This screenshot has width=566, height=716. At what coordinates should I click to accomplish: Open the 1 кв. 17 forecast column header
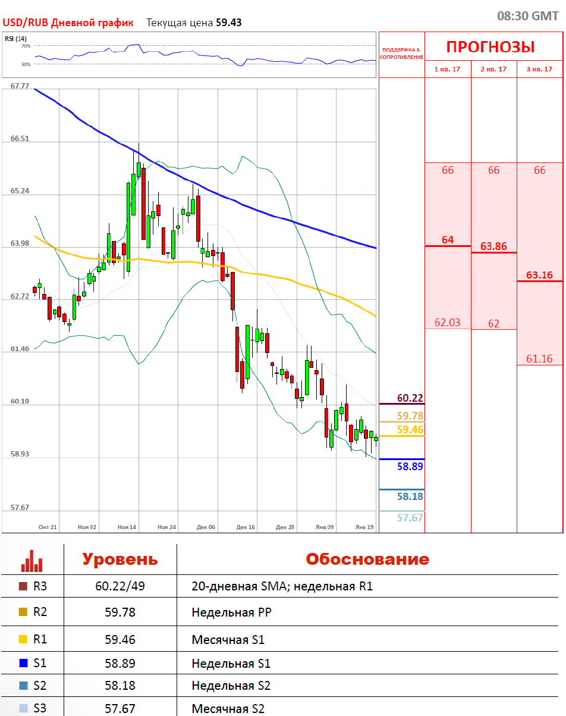448,69
